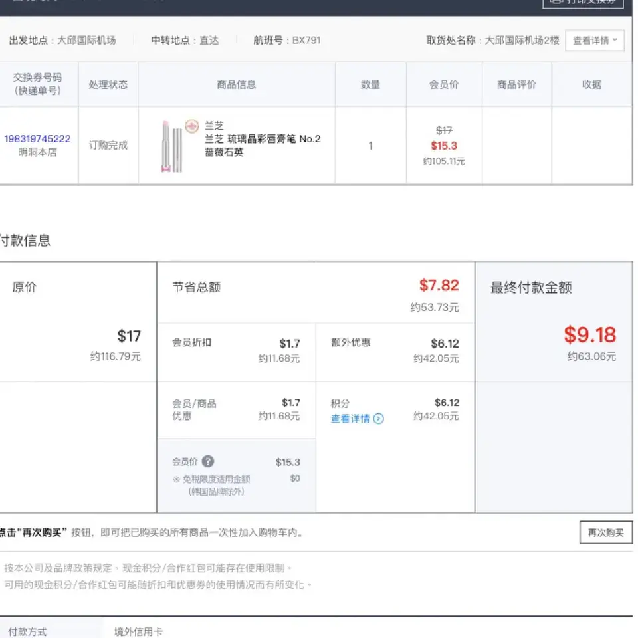Viewport: 638px width, 638px height.
Task: Select the 商品评价 column header
Action: tap(517, 84)
